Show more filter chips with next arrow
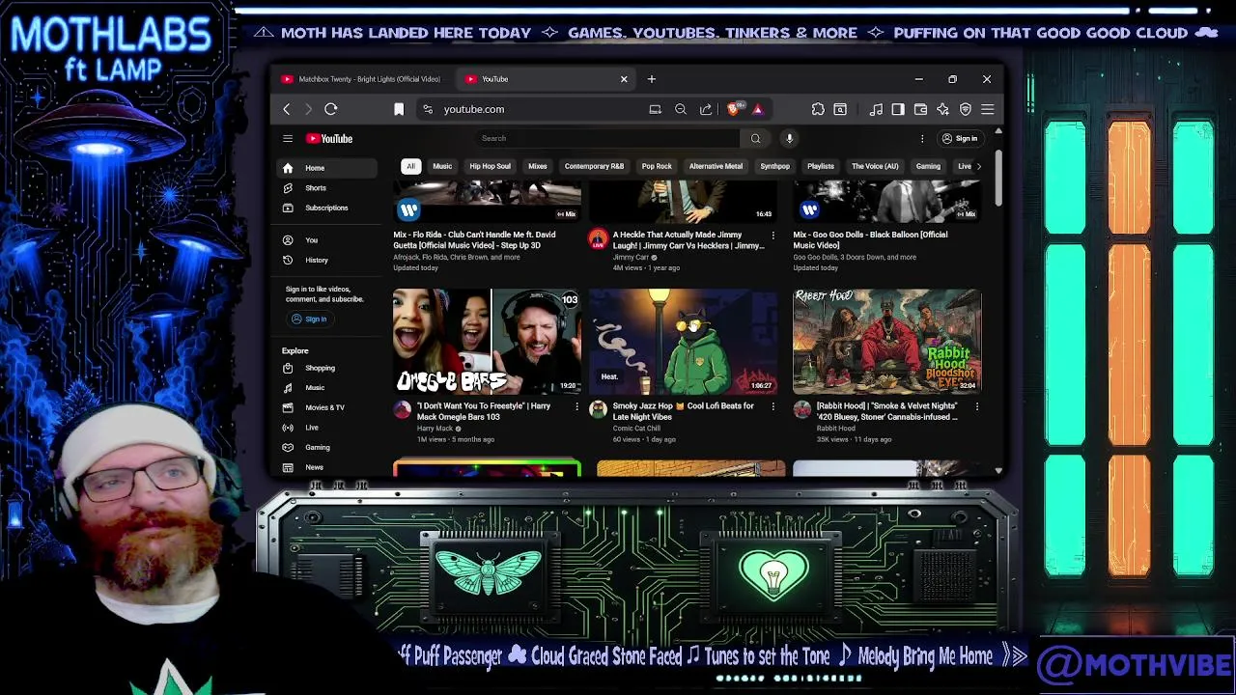The width and height of the screenshot is (1236, 695). coord(978,166)
